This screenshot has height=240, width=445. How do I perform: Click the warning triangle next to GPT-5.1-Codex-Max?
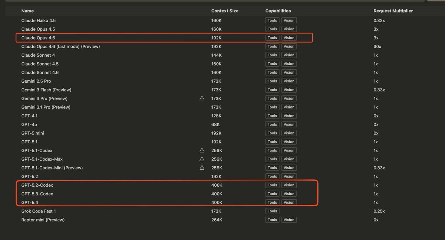[x=202, y=159]
